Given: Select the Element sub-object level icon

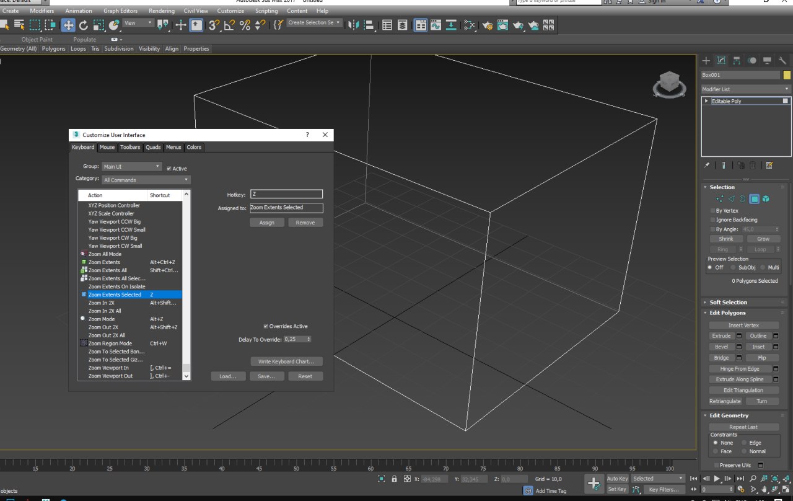Looking at the screenshot, I should click(x=766, y=199).
